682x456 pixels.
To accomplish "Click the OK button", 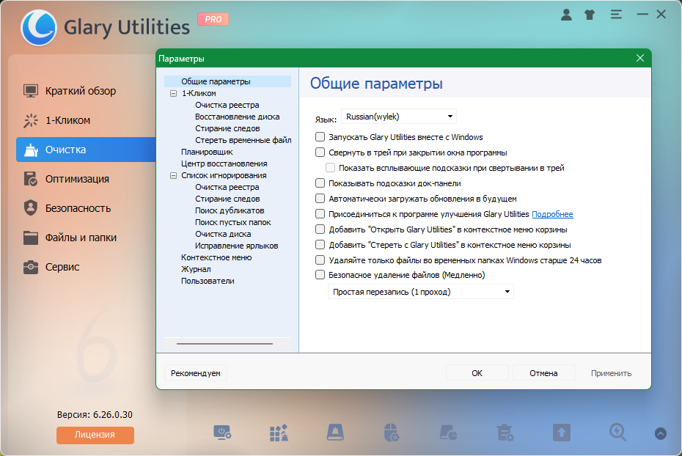I will [477, 373].
